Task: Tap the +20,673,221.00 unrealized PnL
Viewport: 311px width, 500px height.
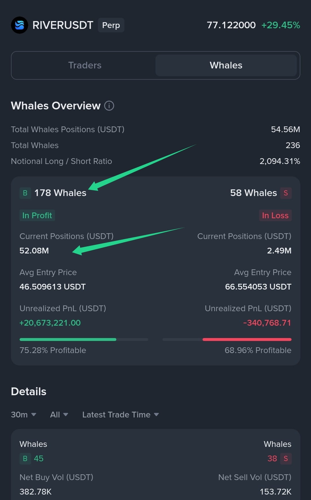Action: (x=50, y=323)
